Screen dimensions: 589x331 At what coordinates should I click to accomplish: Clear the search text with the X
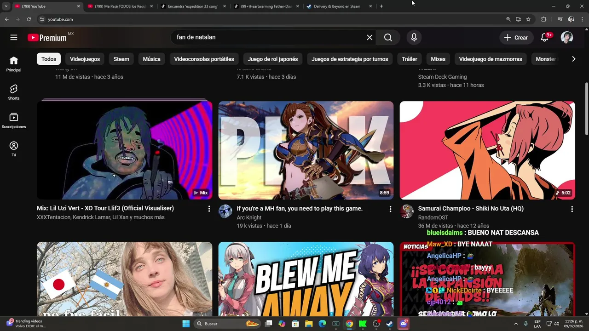click(x=370, y=38)
